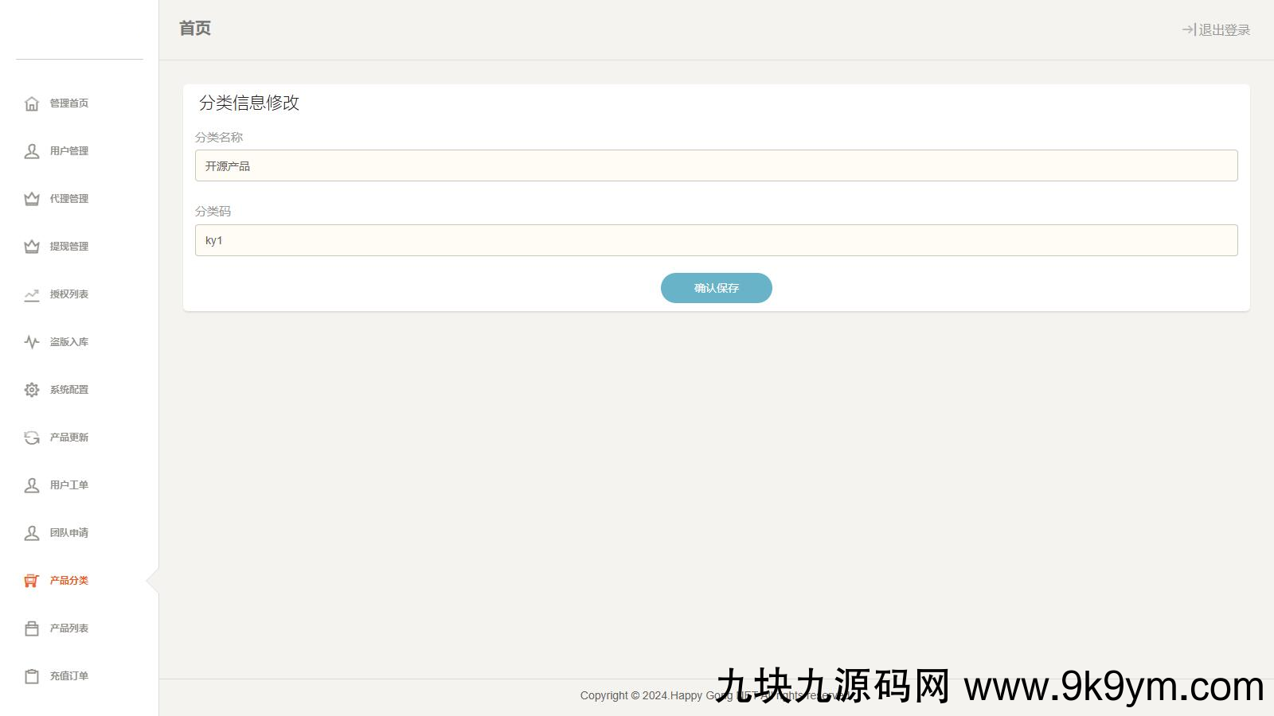Go to 团队申请 in the sidebar
The width and height of the screenshot is (1274, 716).
(x=68, y=533)
